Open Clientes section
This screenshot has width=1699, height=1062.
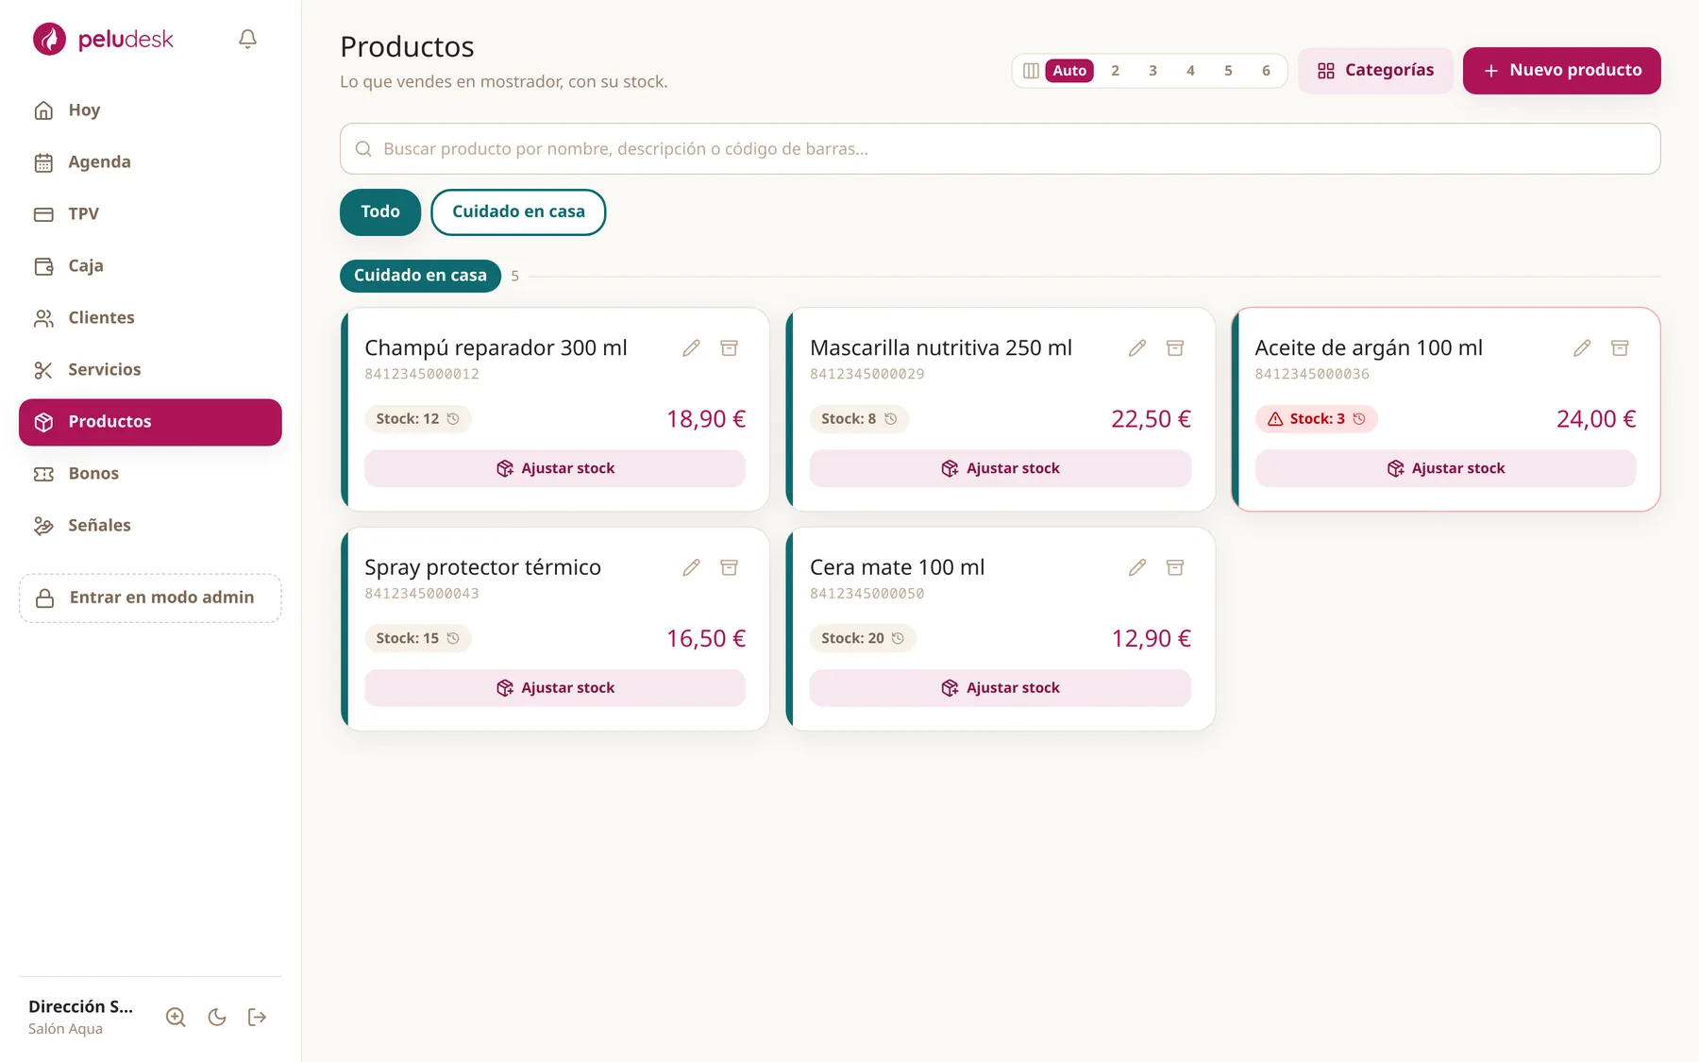point(150,318)
